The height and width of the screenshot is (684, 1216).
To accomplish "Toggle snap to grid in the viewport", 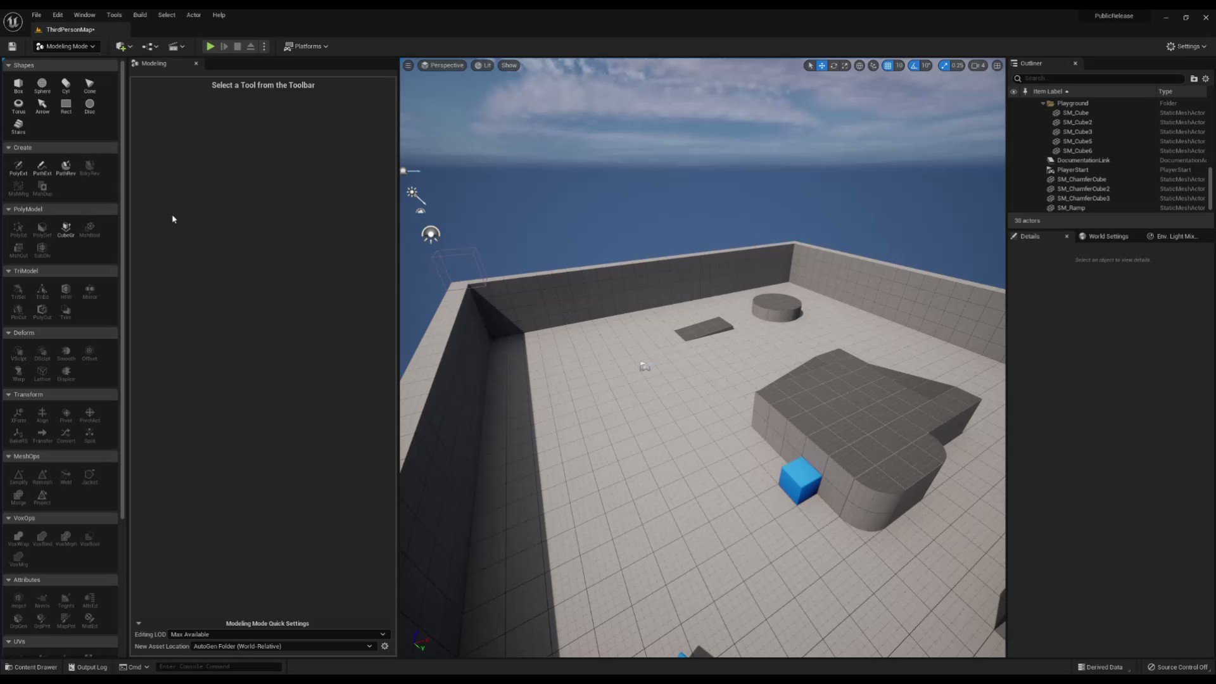I will (x=889, y=65).
